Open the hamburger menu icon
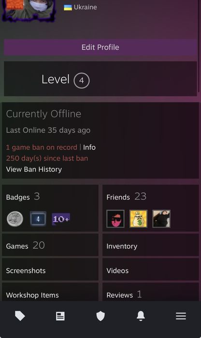Image resolution: width=201 pixels, height=338 pixels. coord(181,316)
